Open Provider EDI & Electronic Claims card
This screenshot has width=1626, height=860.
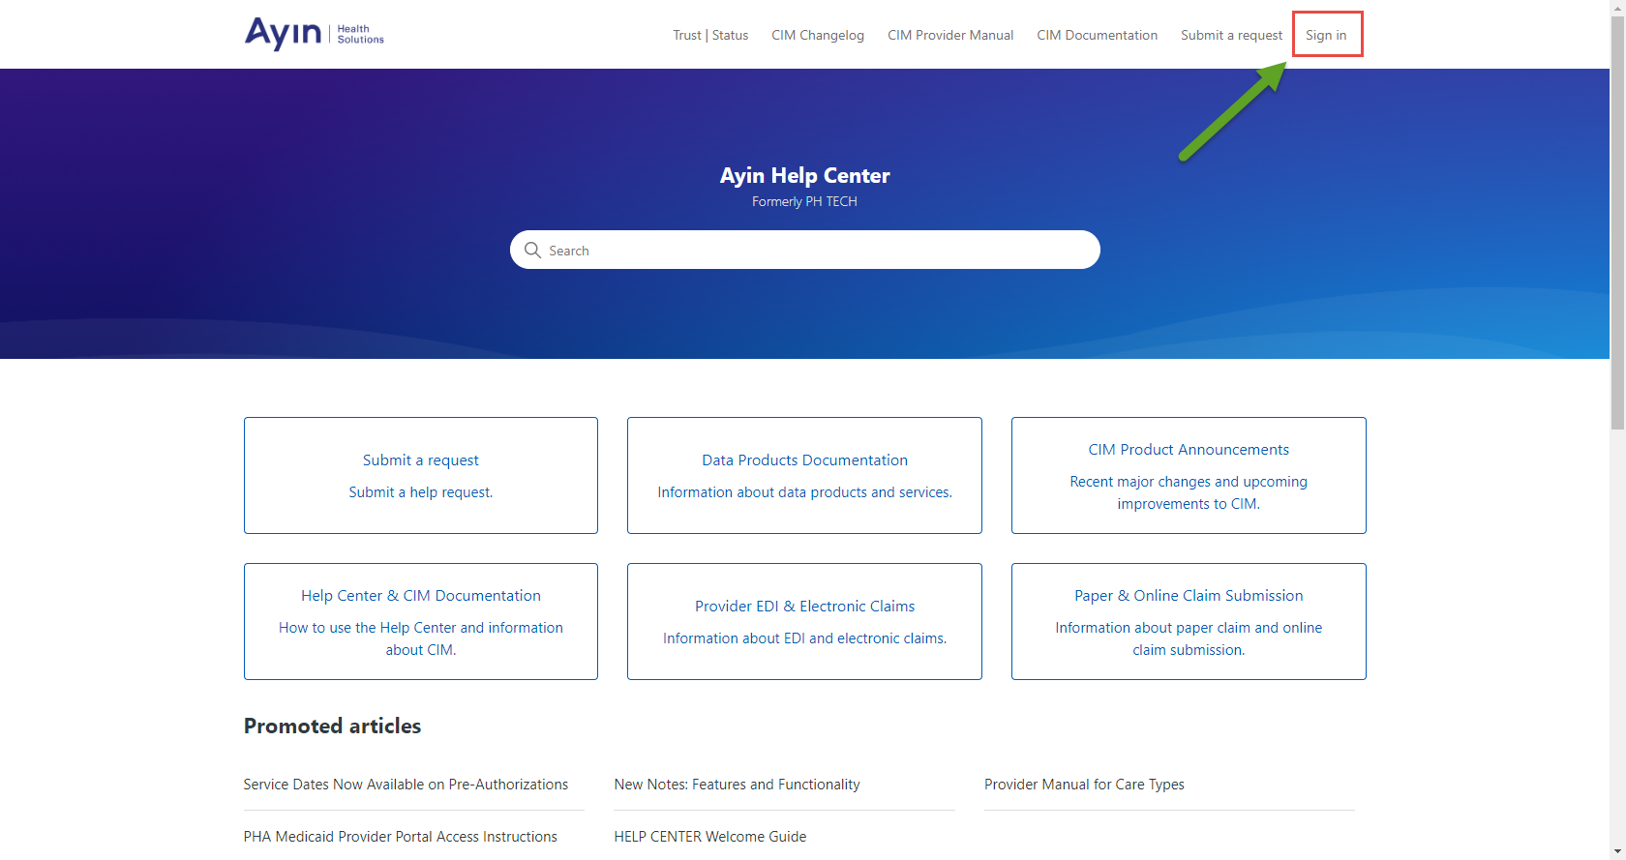coord(804,621)
